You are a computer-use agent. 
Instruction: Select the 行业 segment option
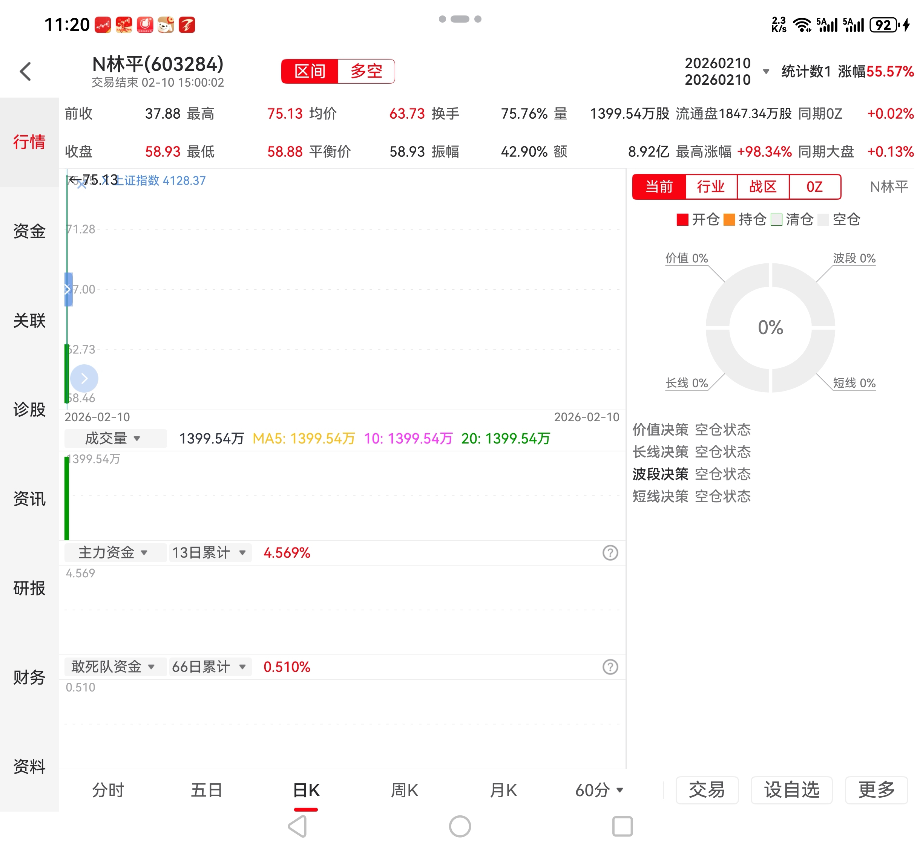coord(711,187)
